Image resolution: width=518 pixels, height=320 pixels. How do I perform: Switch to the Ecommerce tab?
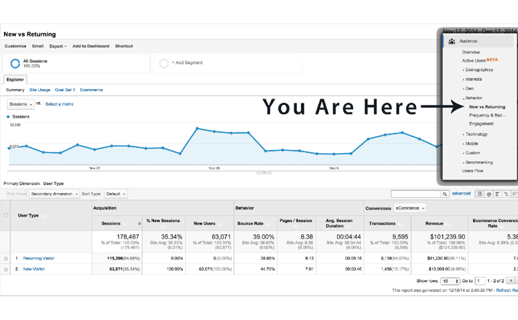click(91, 90)
